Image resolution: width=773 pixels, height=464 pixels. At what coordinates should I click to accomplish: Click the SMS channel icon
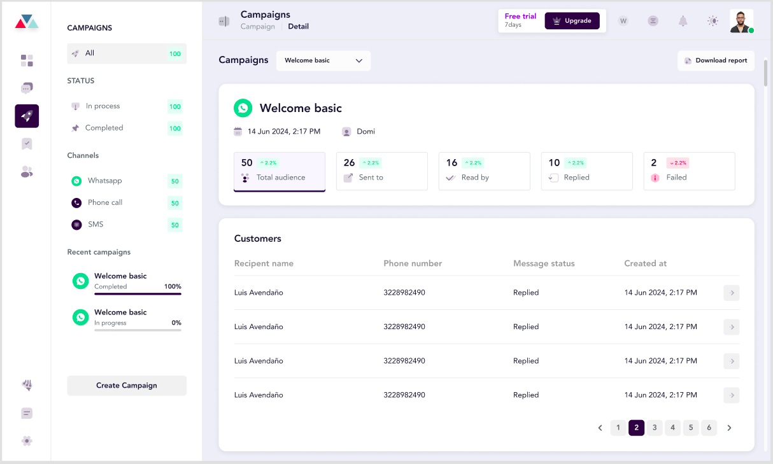(76, 225)
